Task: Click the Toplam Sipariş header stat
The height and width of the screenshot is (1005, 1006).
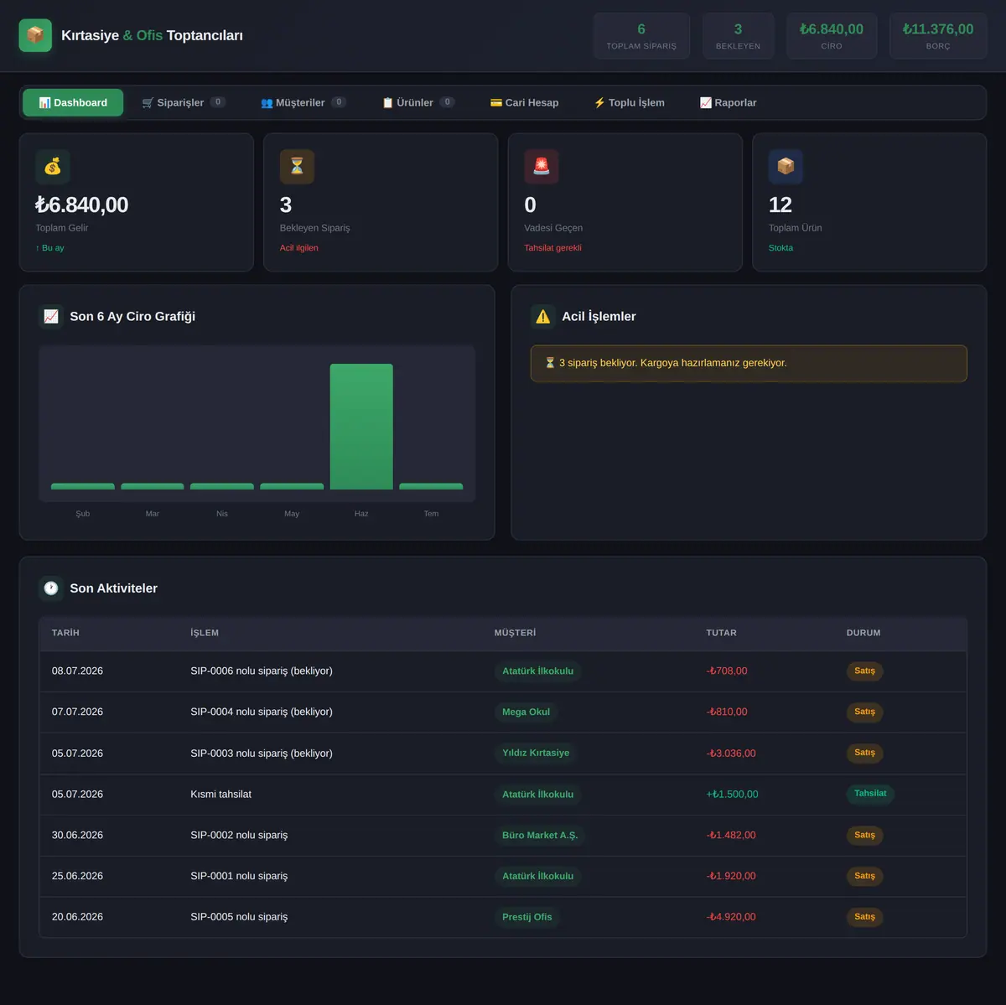Action: point(641,36)
